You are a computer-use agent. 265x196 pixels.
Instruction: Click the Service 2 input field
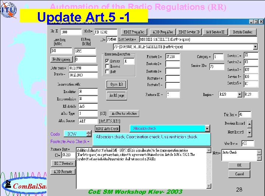coord(251,62)
